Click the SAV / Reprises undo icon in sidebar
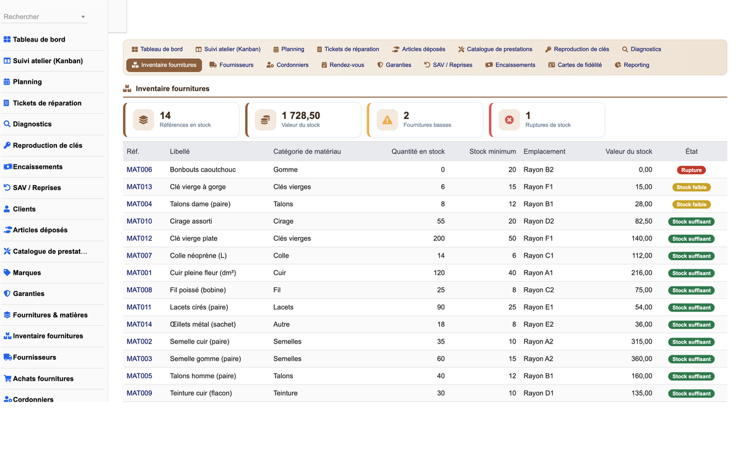Viewport: 743px width, 460px height. pyautogui.click(x=7, y=188)
